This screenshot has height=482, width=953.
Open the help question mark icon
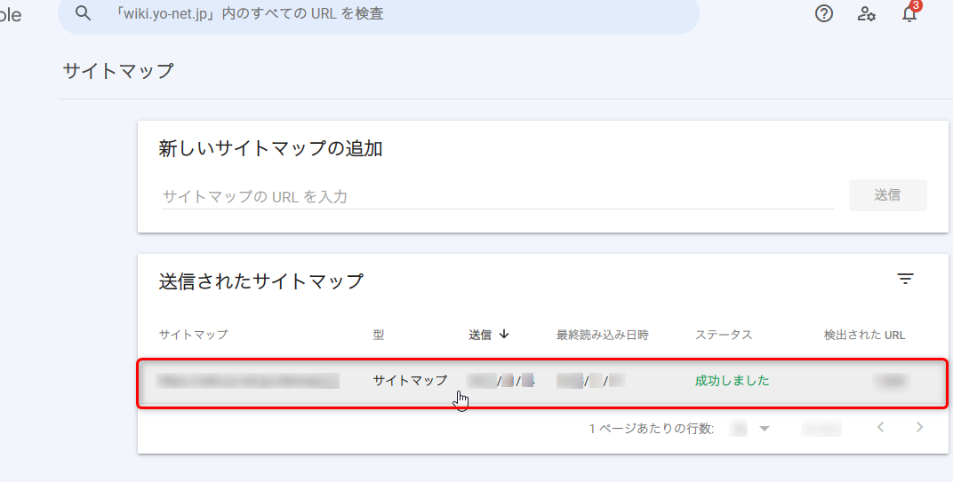pyautogui.click(x=824, y=13)
